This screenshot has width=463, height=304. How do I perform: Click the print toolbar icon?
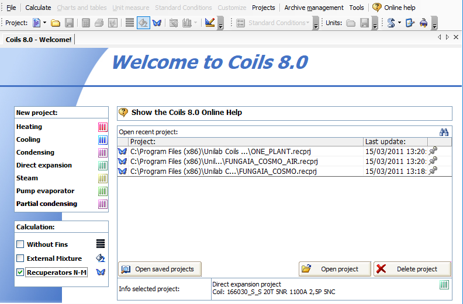(99, 23)
